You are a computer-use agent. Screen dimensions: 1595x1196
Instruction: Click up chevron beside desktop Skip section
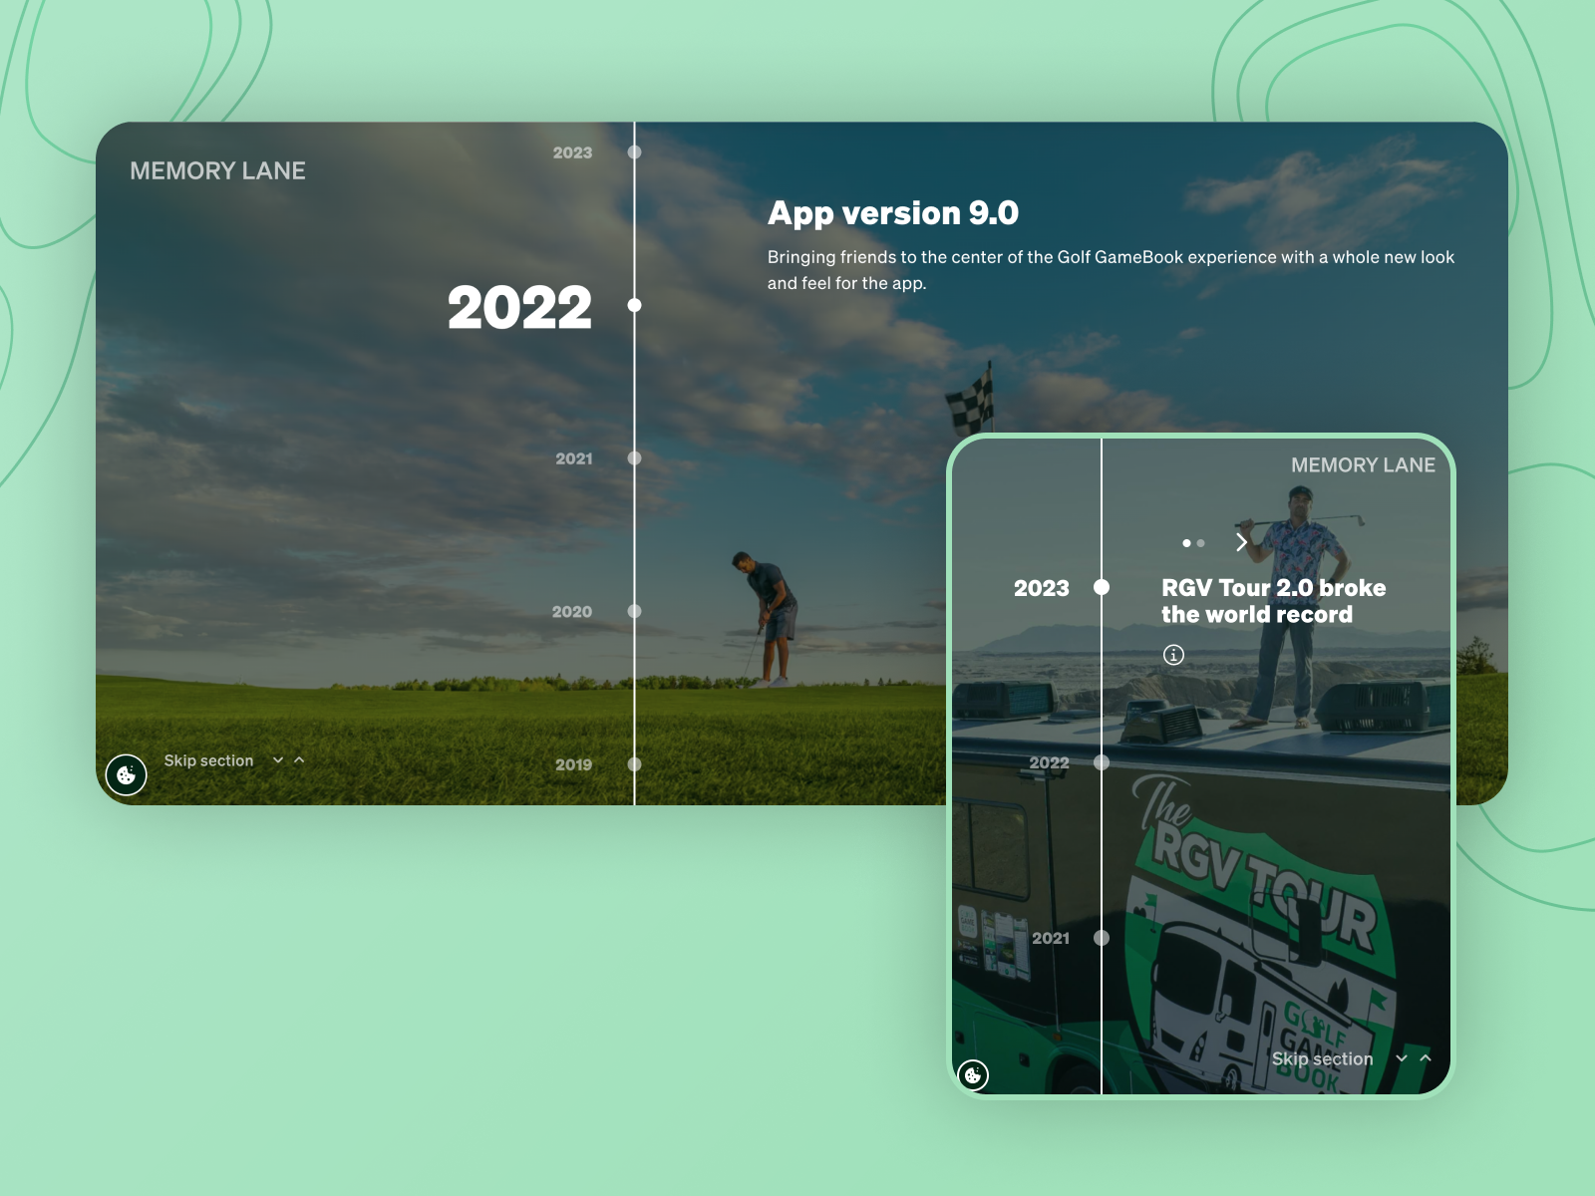pos(299,760)
